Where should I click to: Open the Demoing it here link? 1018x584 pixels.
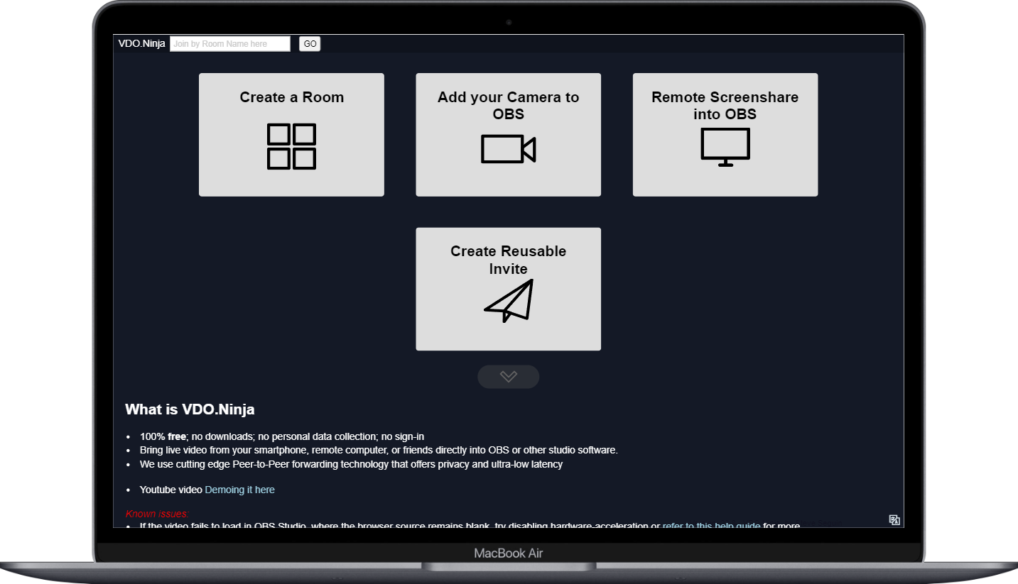coord(239,490)
